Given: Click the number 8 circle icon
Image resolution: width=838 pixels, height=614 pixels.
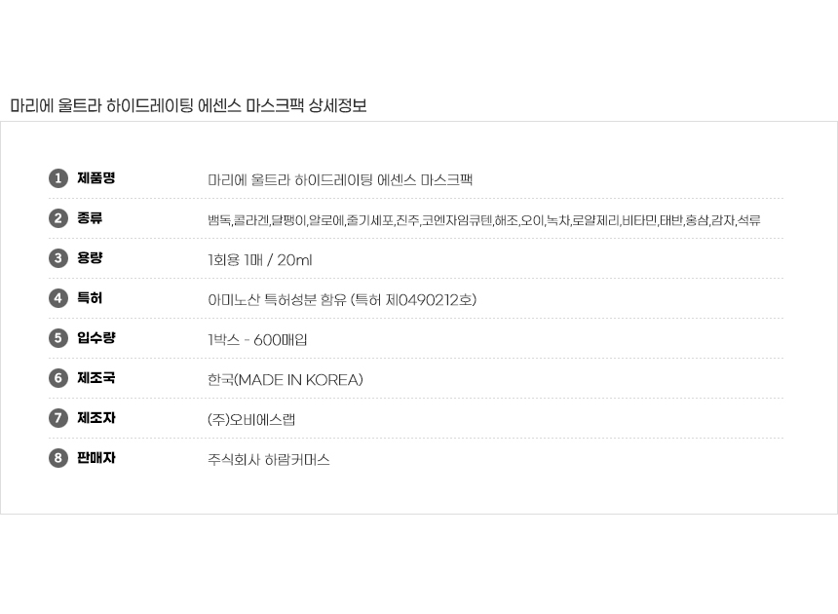Looking at the screenshot, I should click(58, 458).
